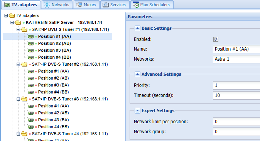The width and height of the screenshot is (260, 141).
Task: Click the Name field with Position #1 (AA)
Action: pyautogui.click(x=236, y=49)
